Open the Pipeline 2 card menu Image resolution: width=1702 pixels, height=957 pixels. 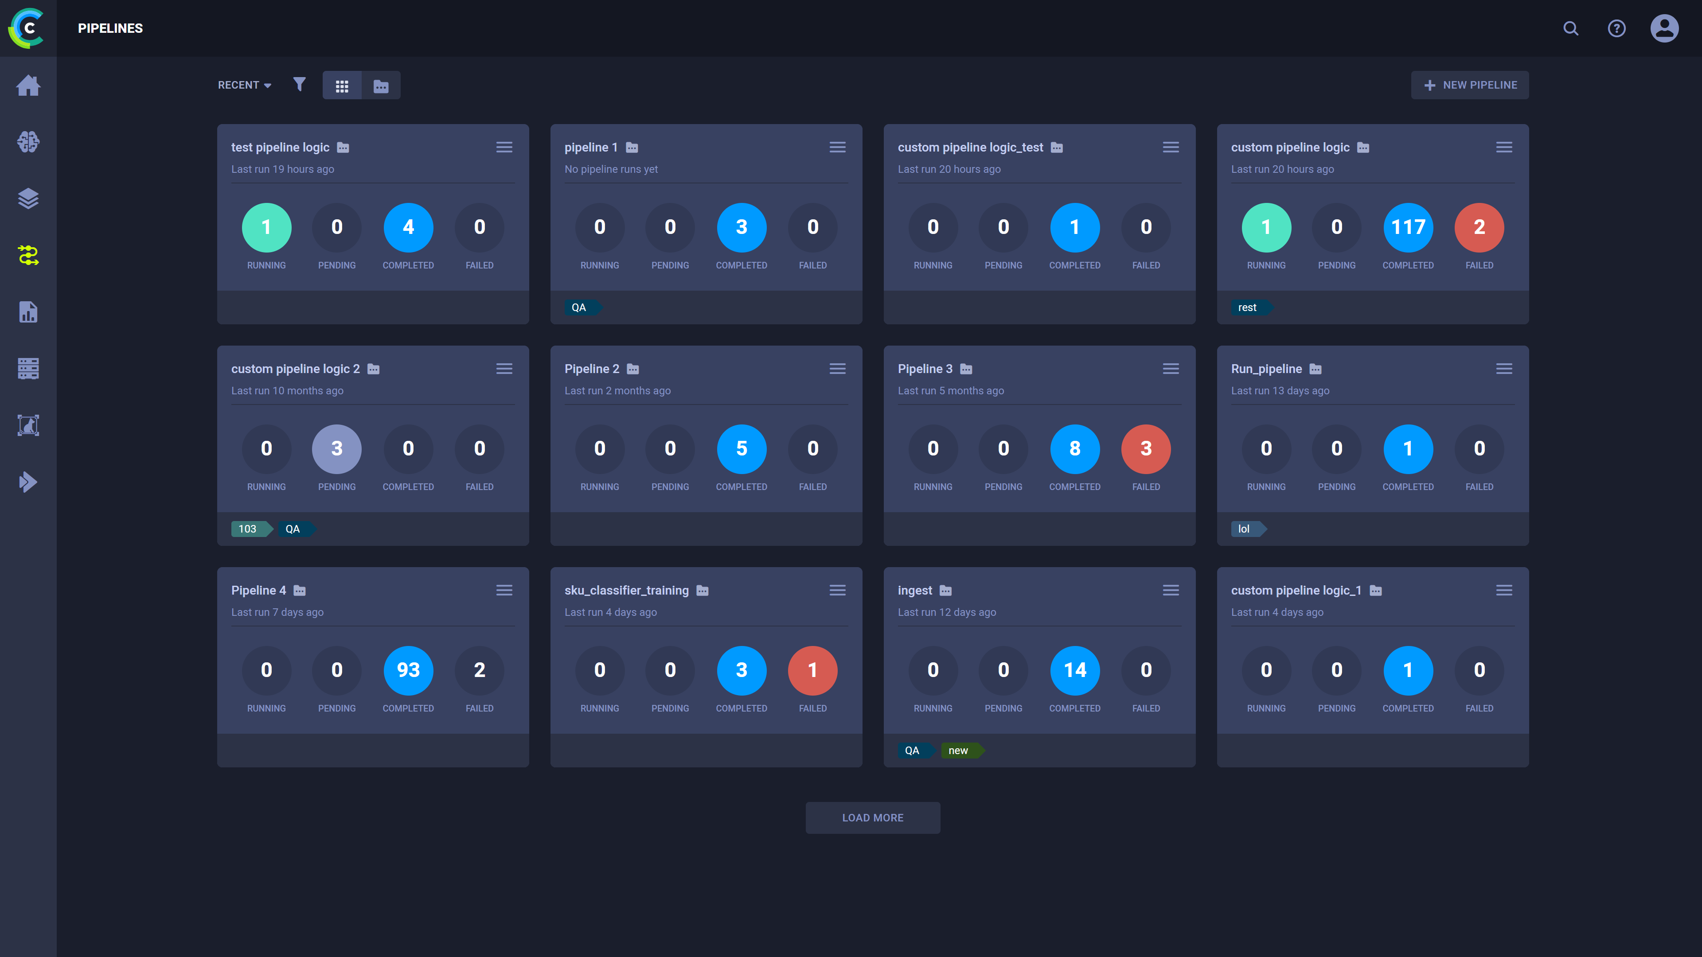point(838,369)
